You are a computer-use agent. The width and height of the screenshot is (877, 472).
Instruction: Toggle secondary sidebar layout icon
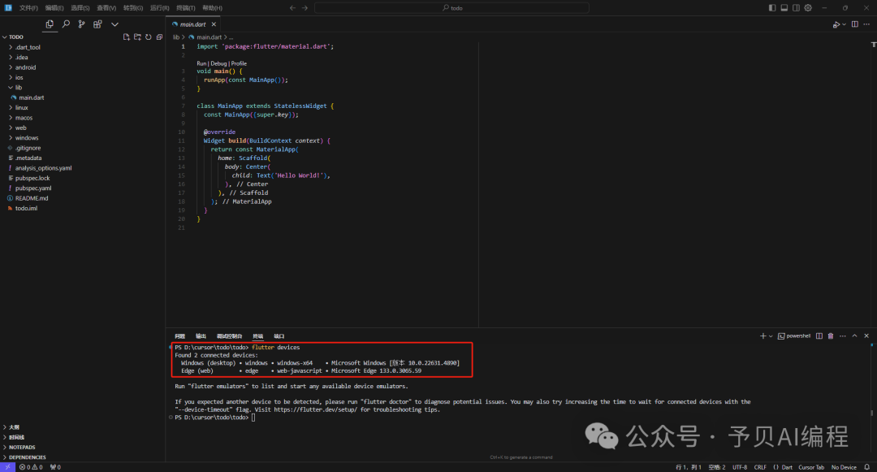(796, 8)
